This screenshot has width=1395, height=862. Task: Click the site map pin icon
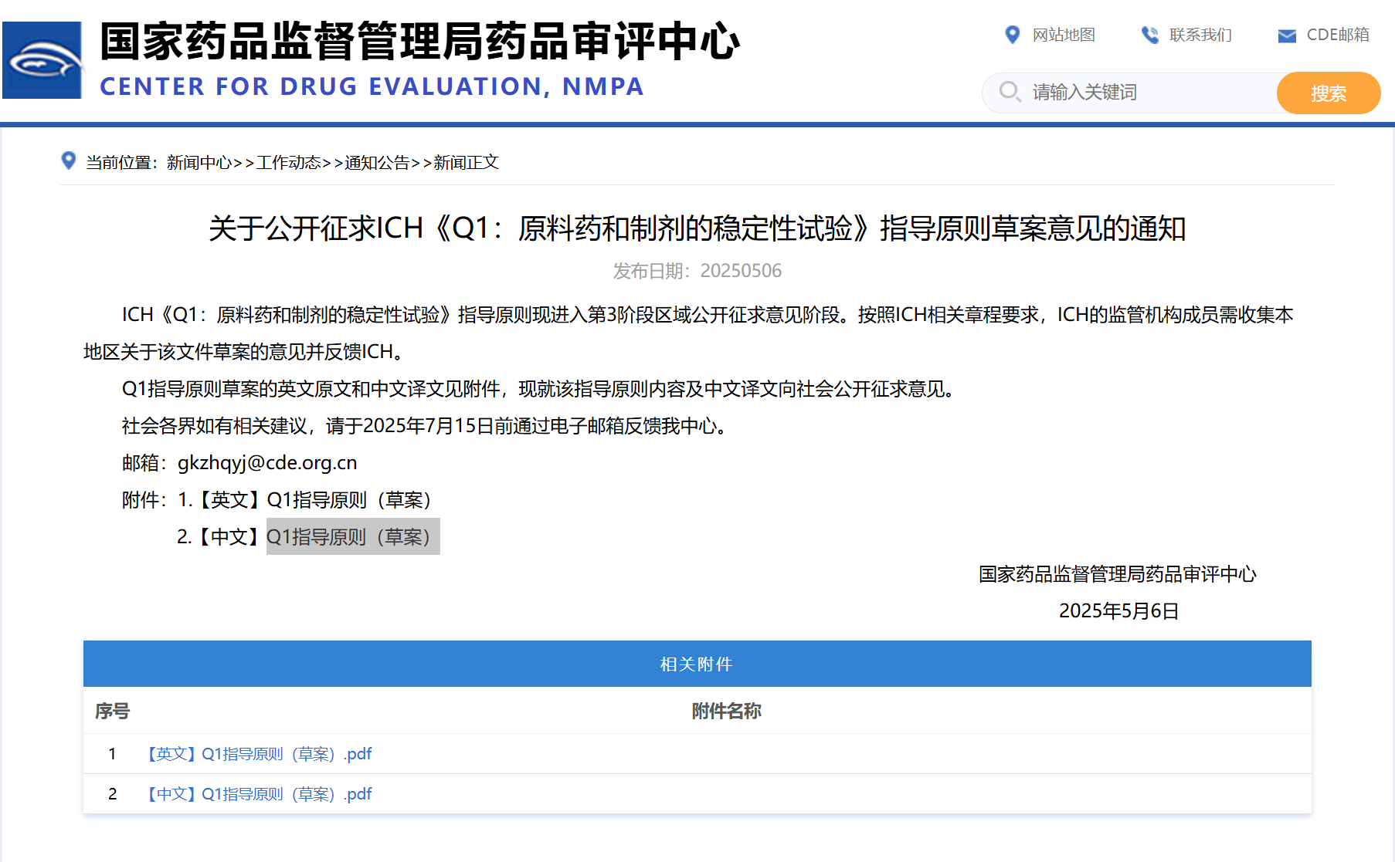coord(1012,35)
